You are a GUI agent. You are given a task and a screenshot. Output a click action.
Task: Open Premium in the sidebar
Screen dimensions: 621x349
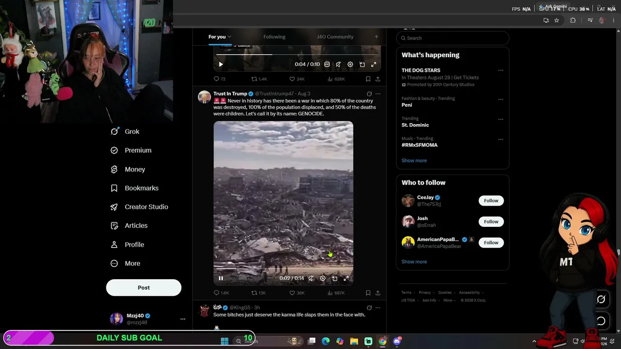131,150
